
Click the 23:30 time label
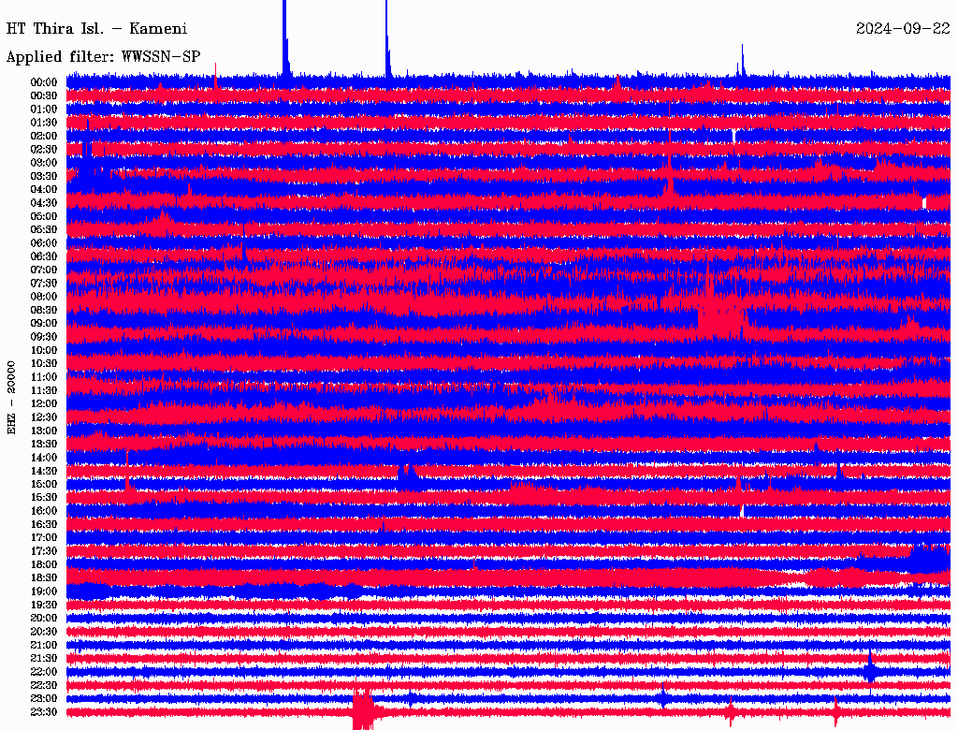(44, 712)
